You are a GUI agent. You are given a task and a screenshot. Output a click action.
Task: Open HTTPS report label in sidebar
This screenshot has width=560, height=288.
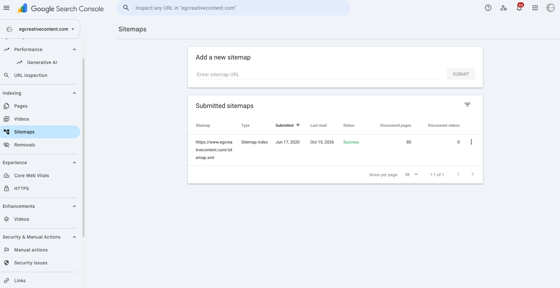click(21, 188)
